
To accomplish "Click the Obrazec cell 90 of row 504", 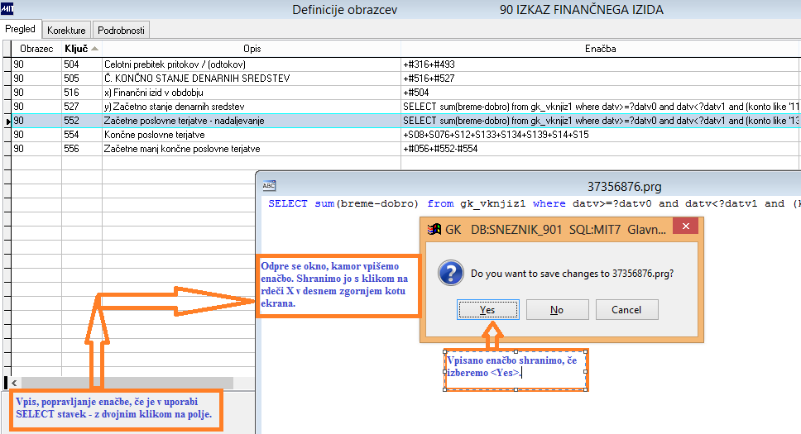I will 36,64.
